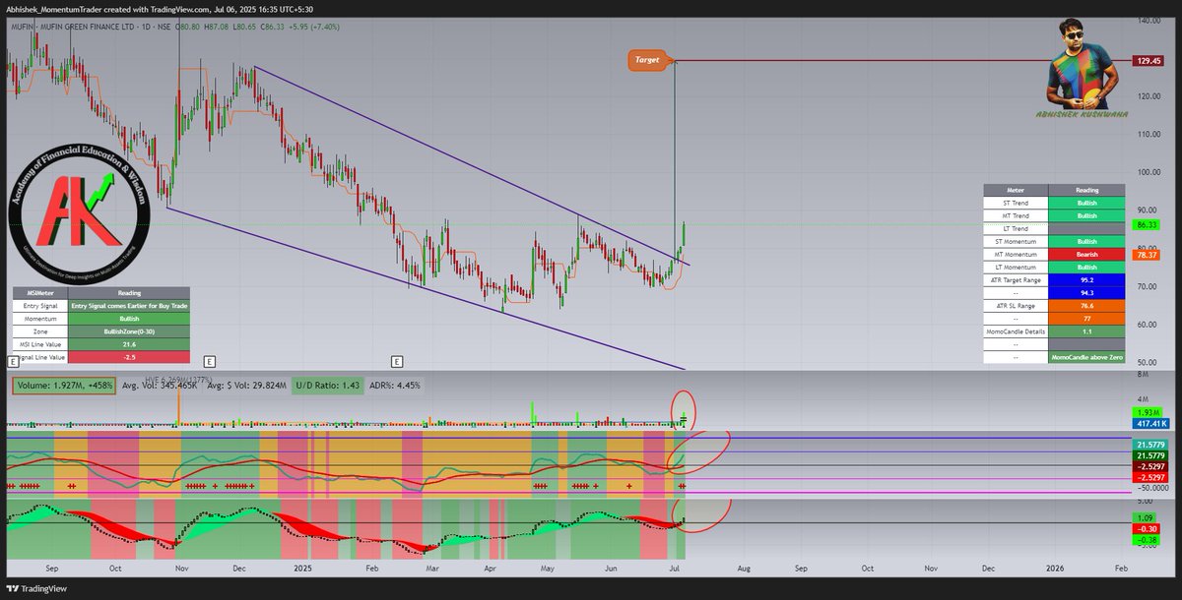Click the 1.1 MomoCandle Details cell

[x=1086, y=332]
